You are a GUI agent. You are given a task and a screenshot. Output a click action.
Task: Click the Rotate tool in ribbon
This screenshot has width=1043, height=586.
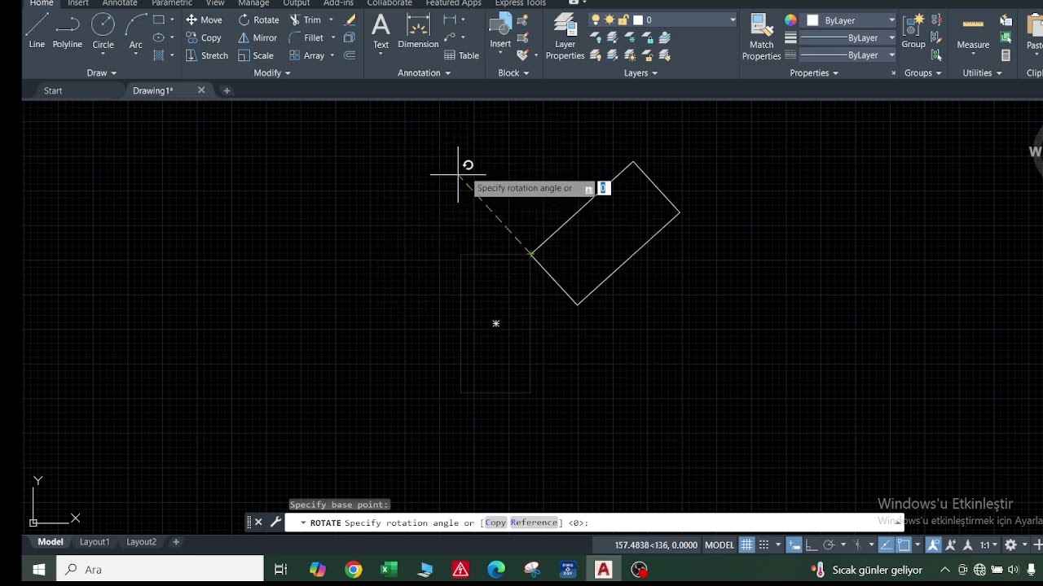(258, 20)
